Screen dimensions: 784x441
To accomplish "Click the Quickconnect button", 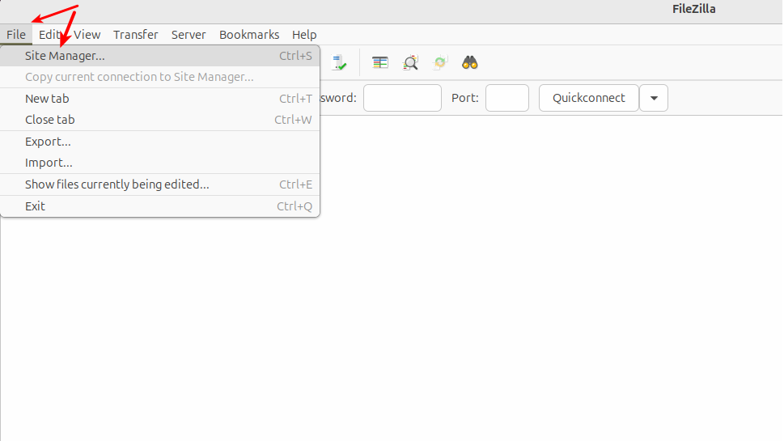I will 588,98.
